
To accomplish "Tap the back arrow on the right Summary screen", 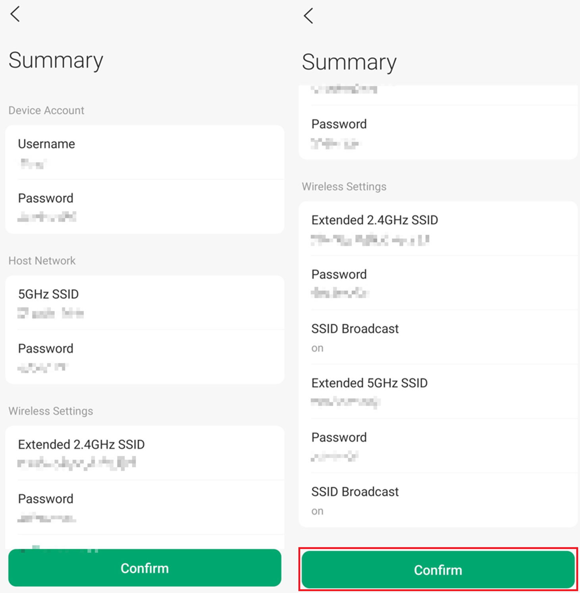I will click(308, 16).
